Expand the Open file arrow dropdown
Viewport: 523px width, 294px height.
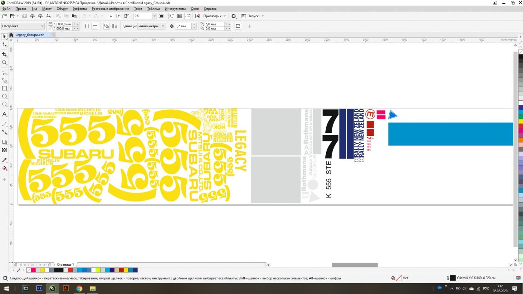point(17,16)
